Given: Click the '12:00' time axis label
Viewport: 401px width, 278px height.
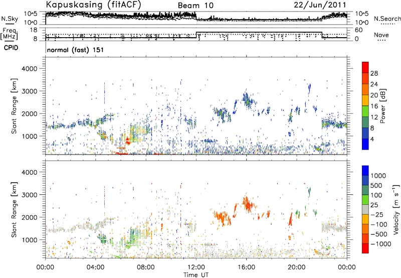Looking at the screenshot, I should 196,267.
